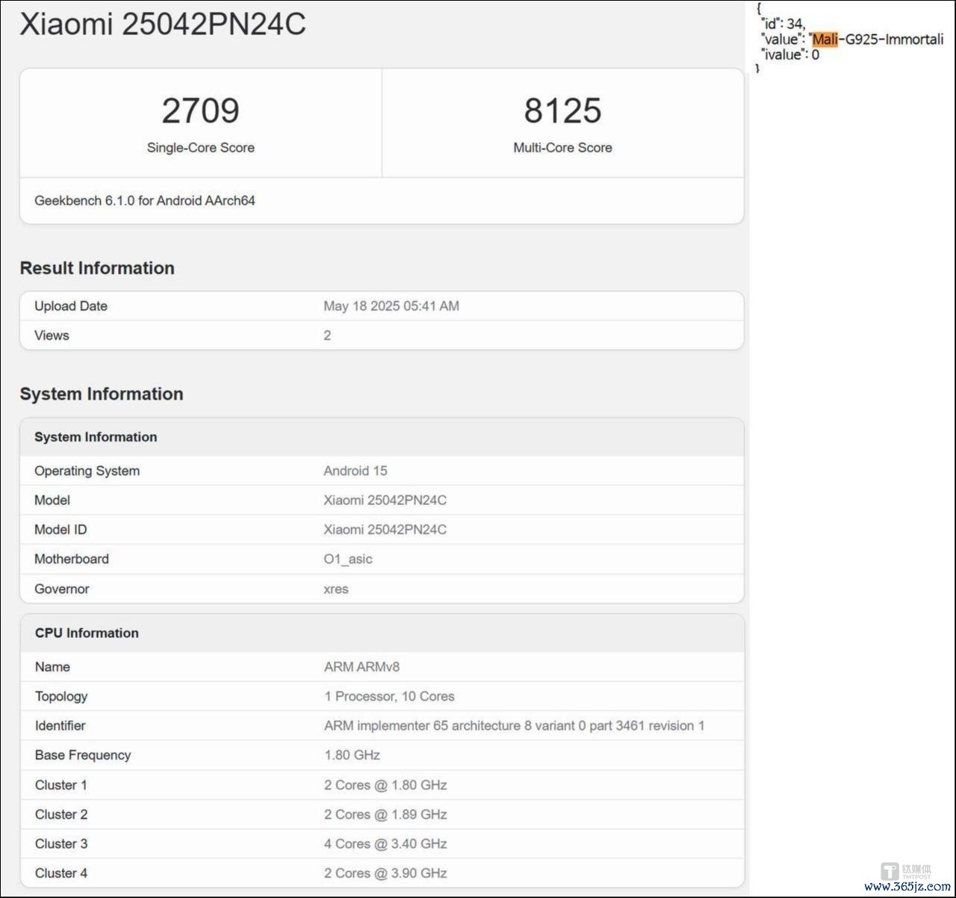956x898 pixels.
Task: Click the Android 15 value
Action: coord(356,471)
